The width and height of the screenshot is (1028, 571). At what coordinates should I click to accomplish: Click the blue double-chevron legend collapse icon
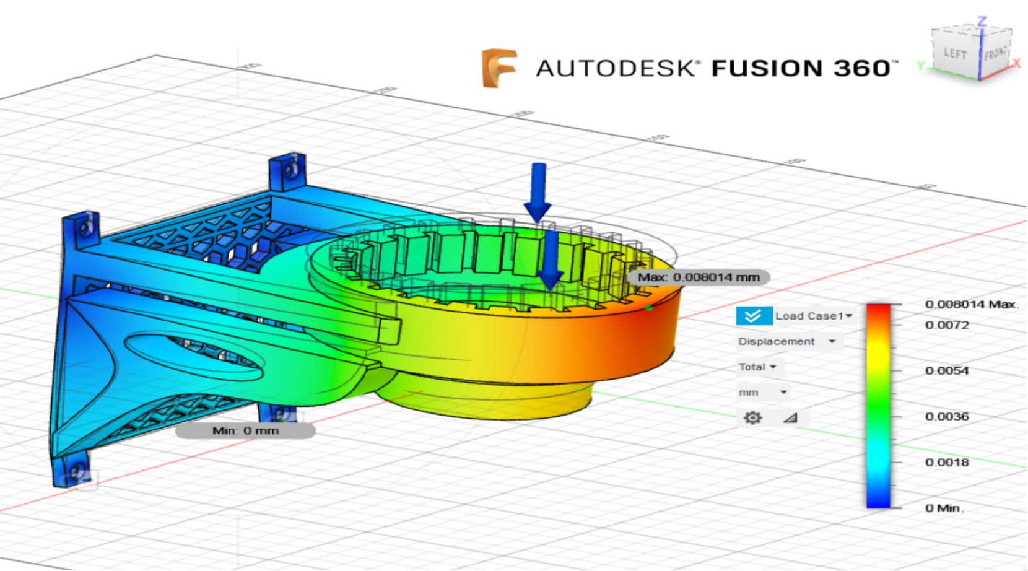pos(753,316)
